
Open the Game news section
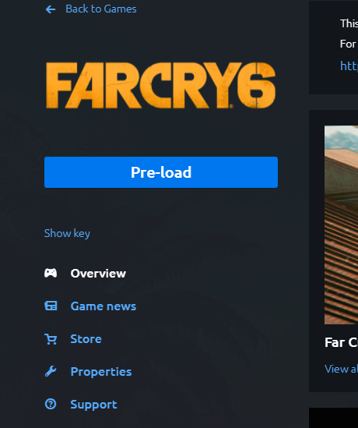click(x=104, y=306)
